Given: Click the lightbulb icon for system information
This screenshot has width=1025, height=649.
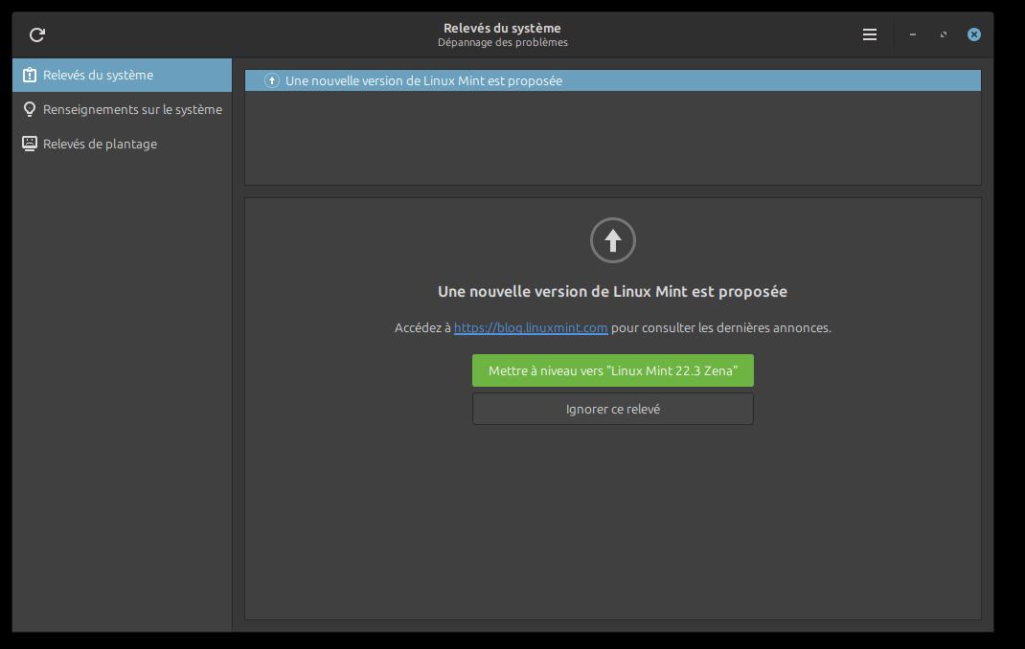Looking at the screenshot, I should (30, 109).
